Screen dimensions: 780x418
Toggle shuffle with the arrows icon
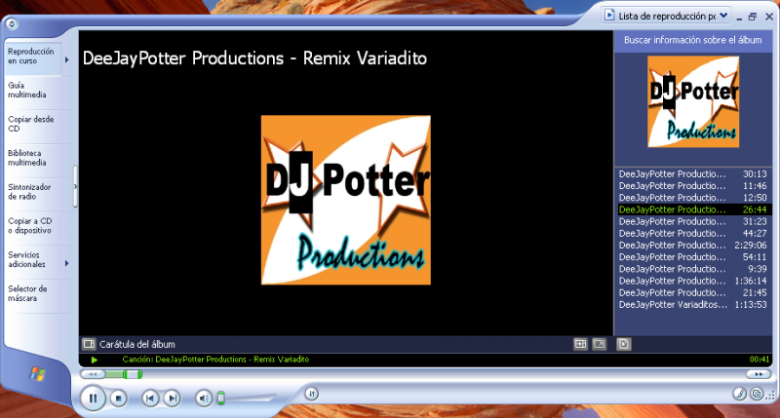click(x=311, y=395)
